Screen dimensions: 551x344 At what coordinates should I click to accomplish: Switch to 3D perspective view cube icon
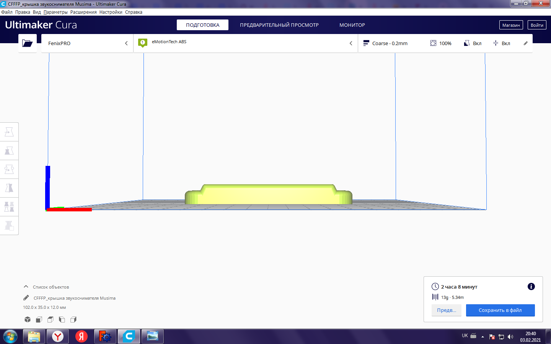pos(28,320)
